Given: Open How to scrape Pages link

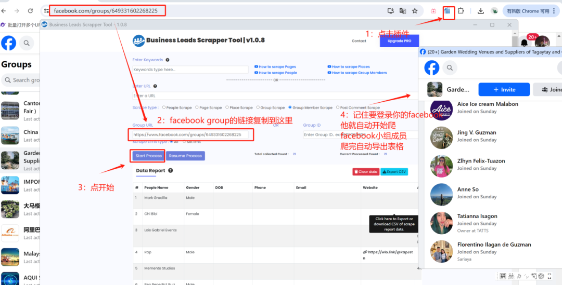Looking at the screenshot, I should pyautogui.click(x=275, y=67).
